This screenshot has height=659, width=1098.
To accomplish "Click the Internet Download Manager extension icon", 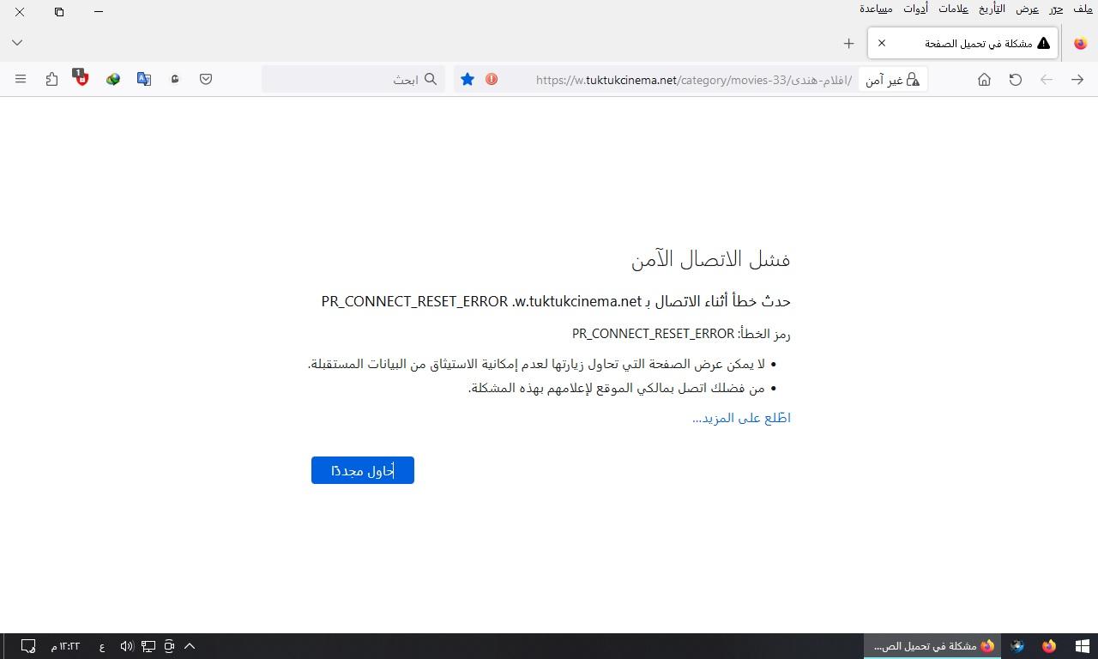I will 113,79.
